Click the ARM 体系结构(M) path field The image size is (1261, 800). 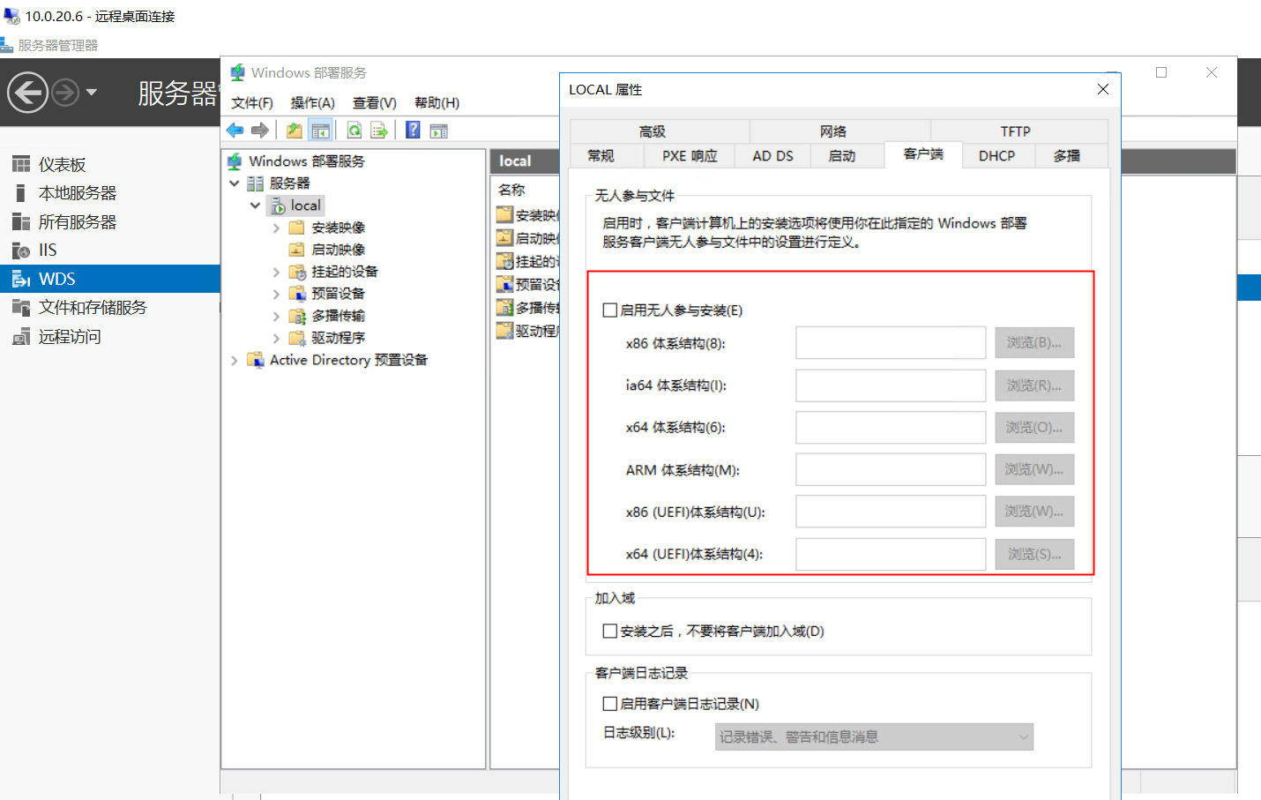[891, 470]
